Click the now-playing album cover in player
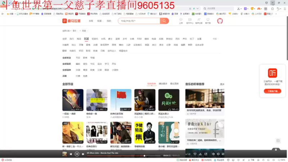Screen dimensions: 288x162 (x=65, y=154)
